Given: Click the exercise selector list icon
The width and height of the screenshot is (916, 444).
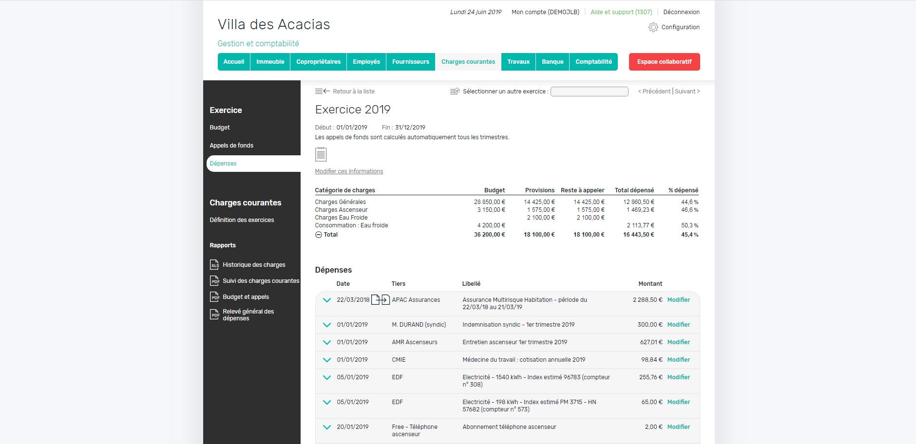Looking at the screenshot, I should 455,92.
